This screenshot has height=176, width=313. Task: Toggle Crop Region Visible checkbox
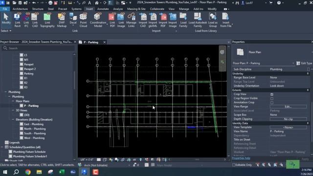pyautogui.click(x=272, y=98)
